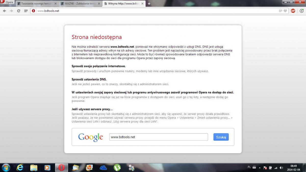306x172 pixels.
Task: Click the green extension icon beside Adblock Plus
Action: click(x=301, y=11)
